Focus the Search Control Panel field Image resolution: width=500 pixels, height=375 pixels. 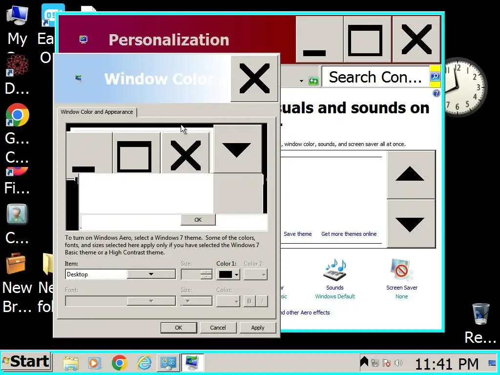coord(375,77)
